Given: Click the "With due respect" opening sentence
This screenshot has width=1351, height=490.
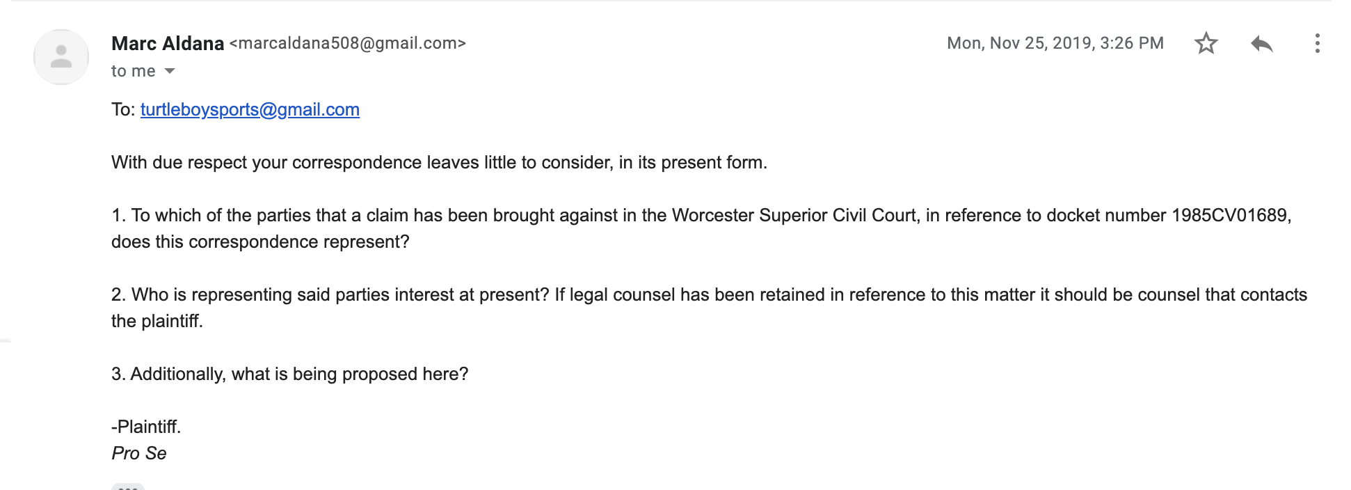Looking at the screenshot, I should click(x=438, y=163).
